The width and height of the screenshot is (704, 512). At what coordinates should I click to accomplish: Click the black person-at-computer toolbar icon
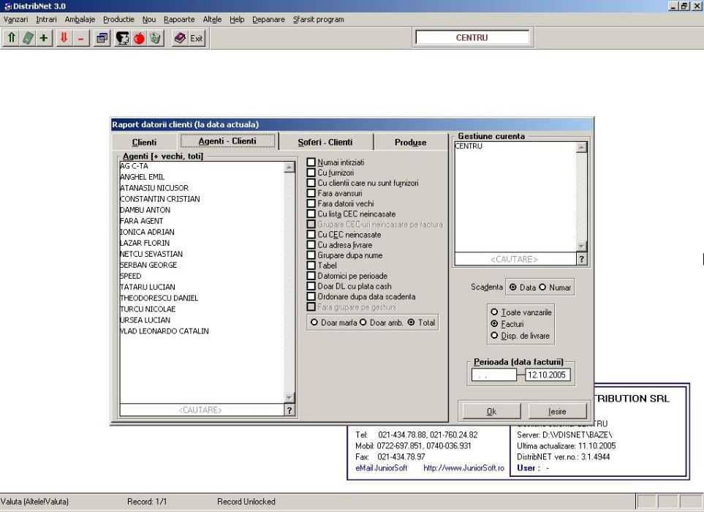(122, 38)
